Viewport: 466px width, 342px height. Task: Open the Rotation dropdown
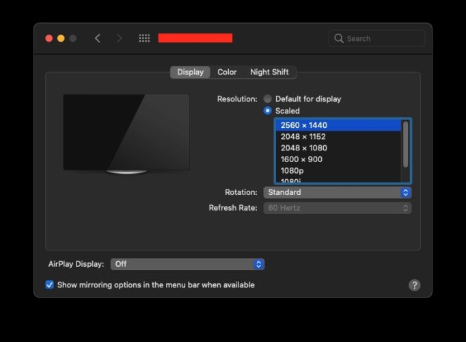(338, 192)
